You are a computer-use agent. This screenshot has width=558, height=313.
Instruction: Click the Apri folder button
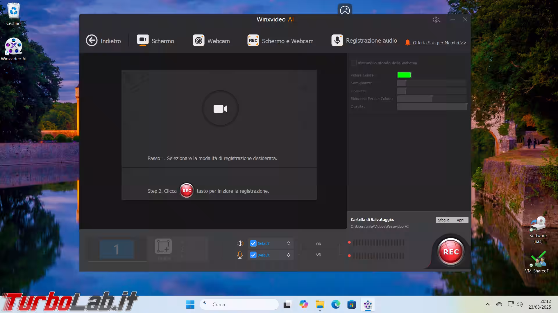pyautogui.click(x=460, y=220)
